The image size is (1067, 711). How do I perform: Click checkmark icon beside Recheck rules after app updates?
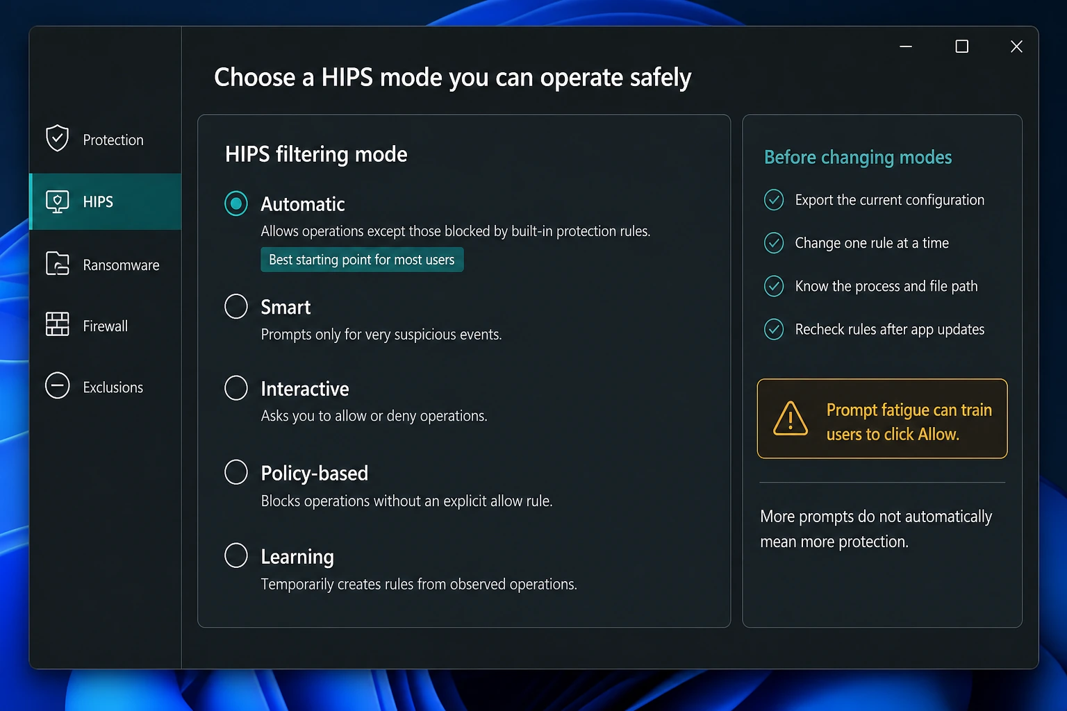pos(774,329)
